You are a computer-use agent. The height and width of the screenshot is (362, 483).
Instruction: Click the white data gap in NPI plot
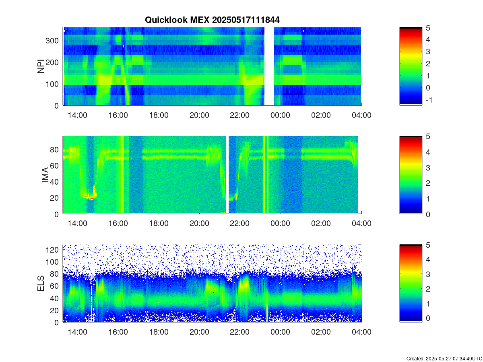(269, 66)
